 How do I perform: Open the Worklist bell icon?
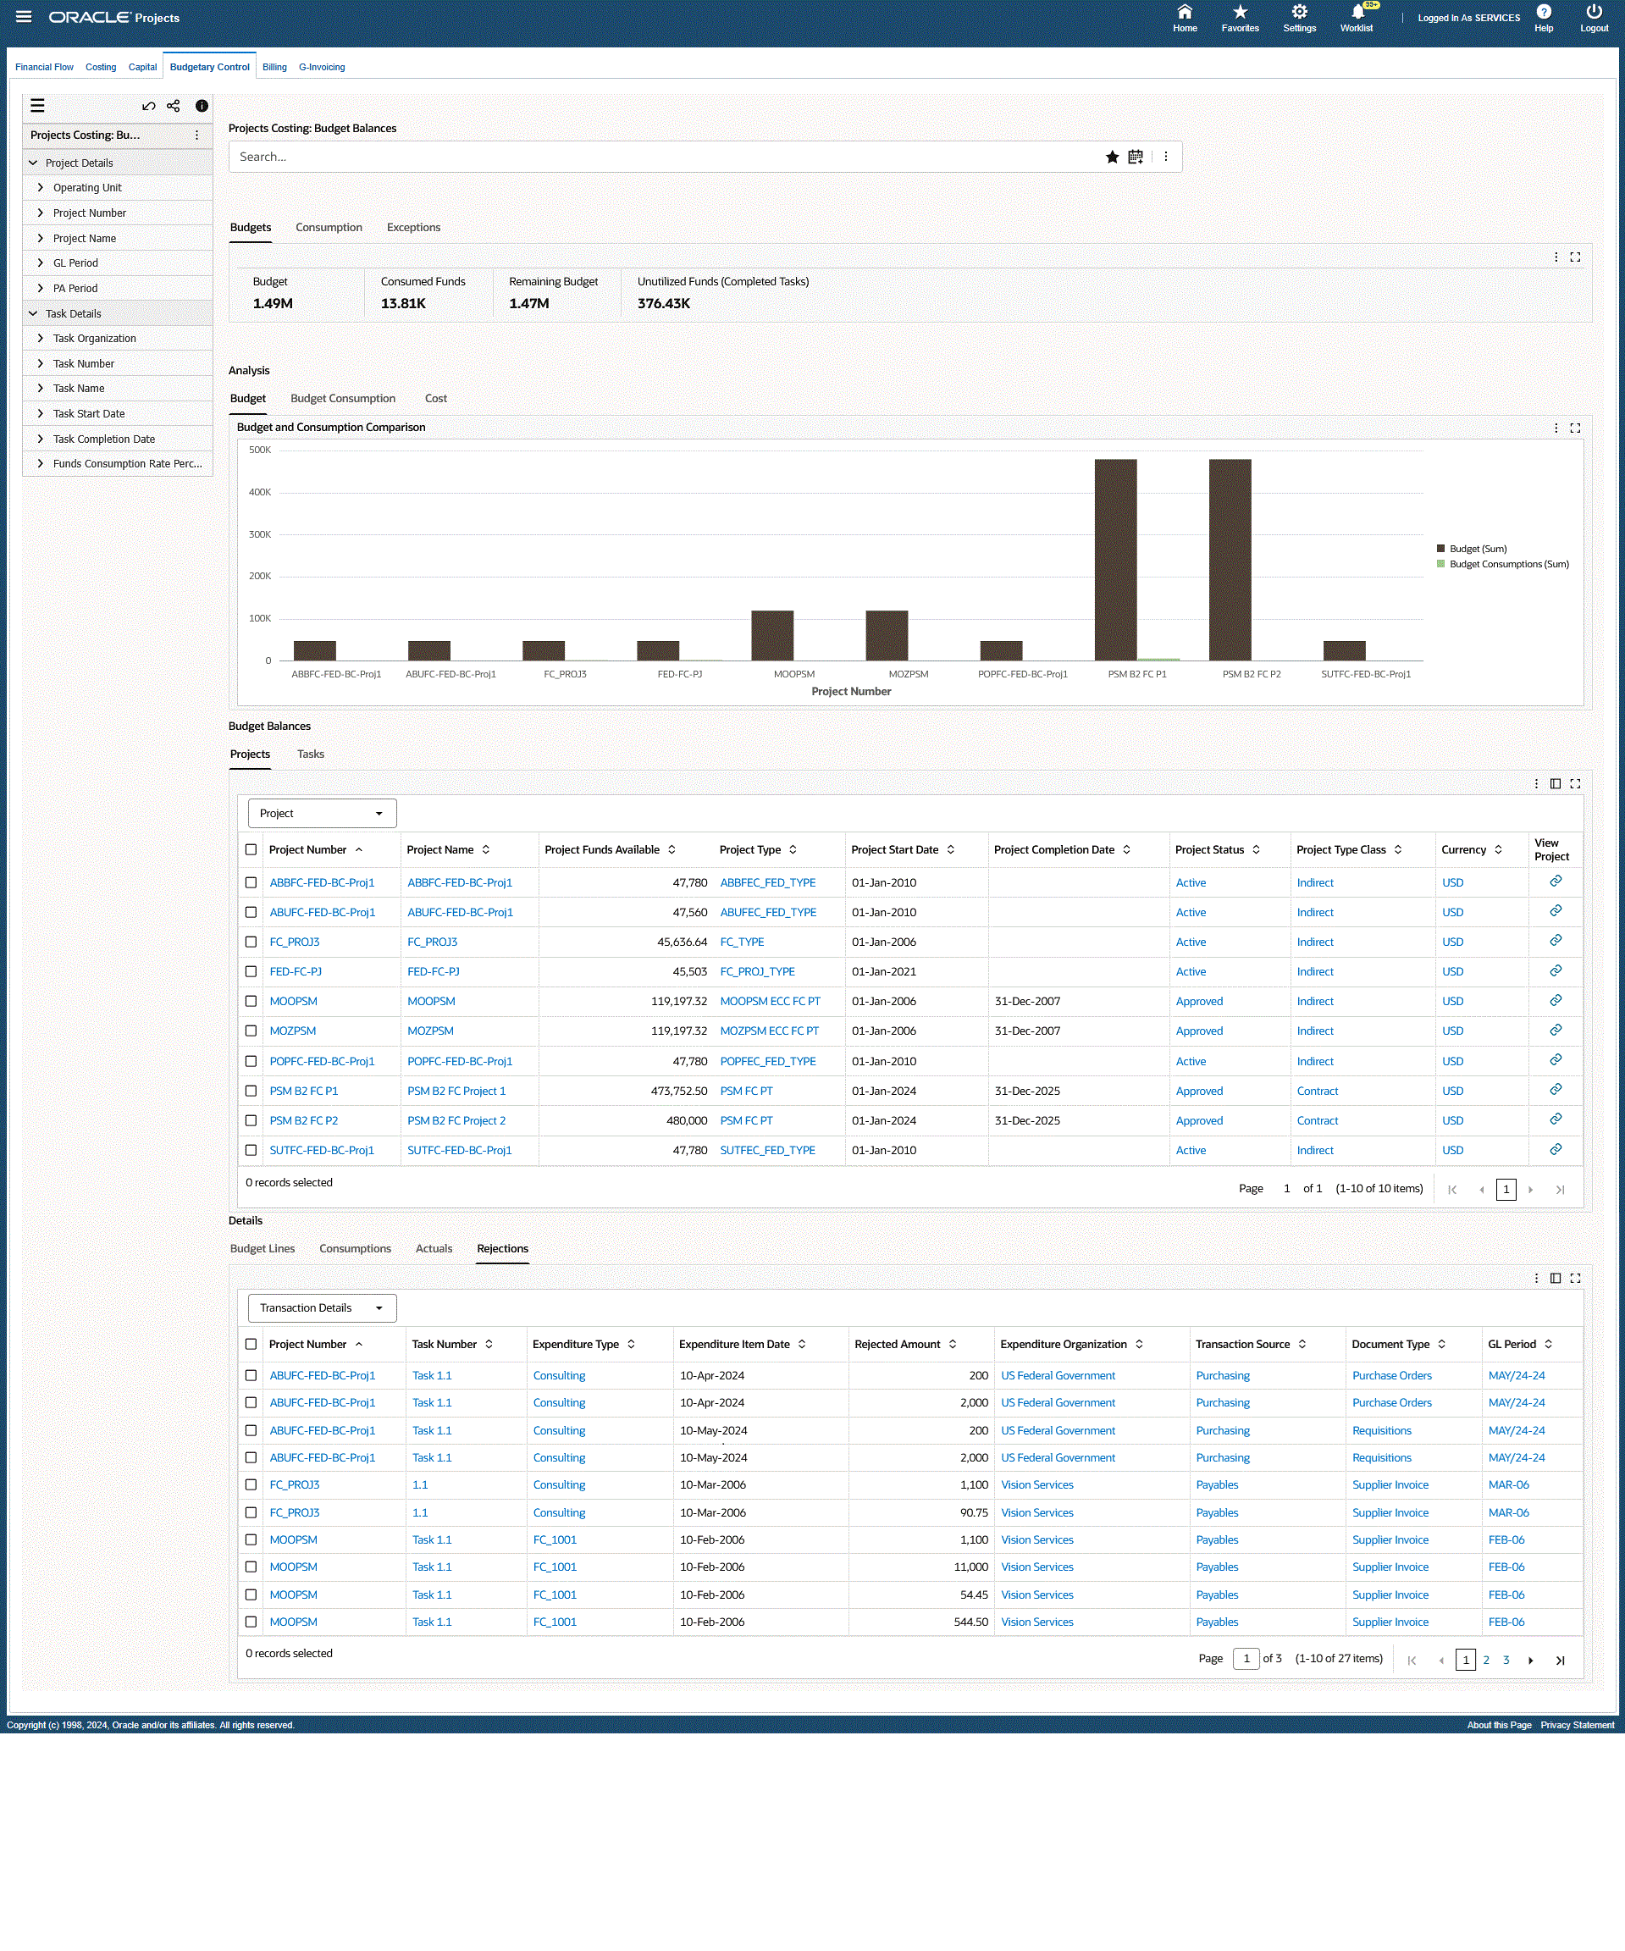click(x=1357, y=12)
